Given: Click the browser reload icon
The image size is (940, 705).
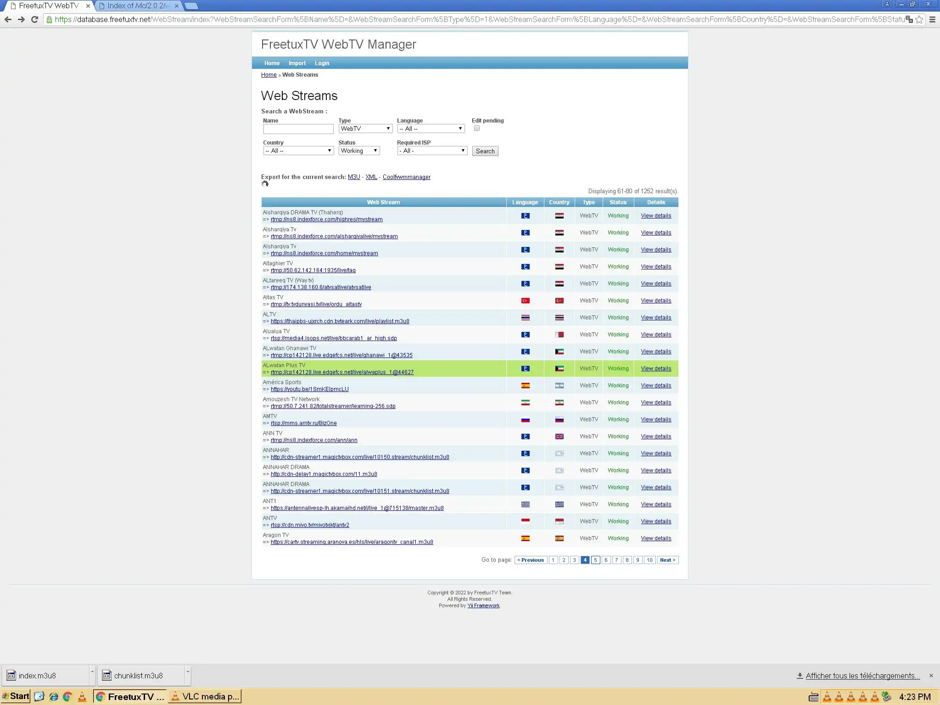Looking at the screenshot, I should 34,19.
